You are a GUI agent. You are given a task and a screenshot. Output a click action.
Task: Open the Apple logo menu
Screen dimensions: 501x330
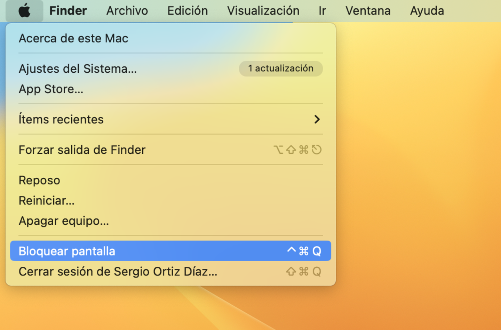(x=24, y=11)
